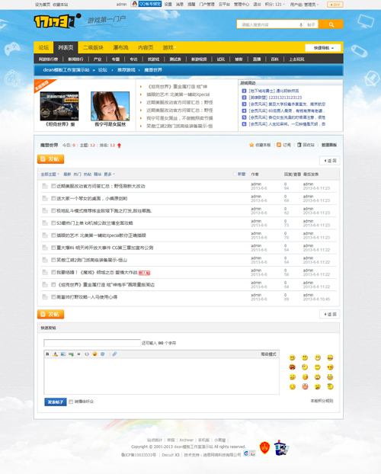
Task: Open 找游戏 in dark sub-navigation
Action: point(153,59)
